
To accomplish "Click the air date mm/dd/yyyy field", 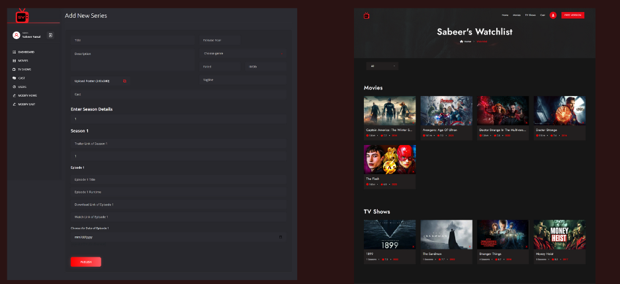I will [x=179, y=237].
